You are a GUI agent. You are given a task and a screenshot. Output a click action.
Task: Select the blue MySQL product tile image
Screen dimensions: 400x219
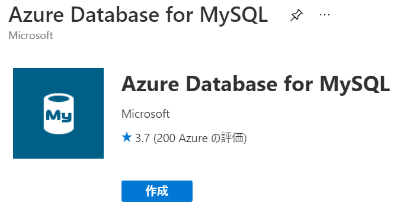(59, 113)
